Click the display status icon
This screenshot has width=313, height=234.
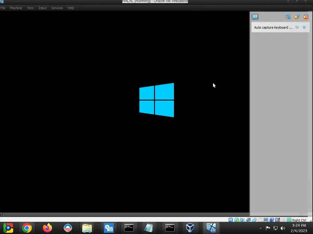click(266, 220)
